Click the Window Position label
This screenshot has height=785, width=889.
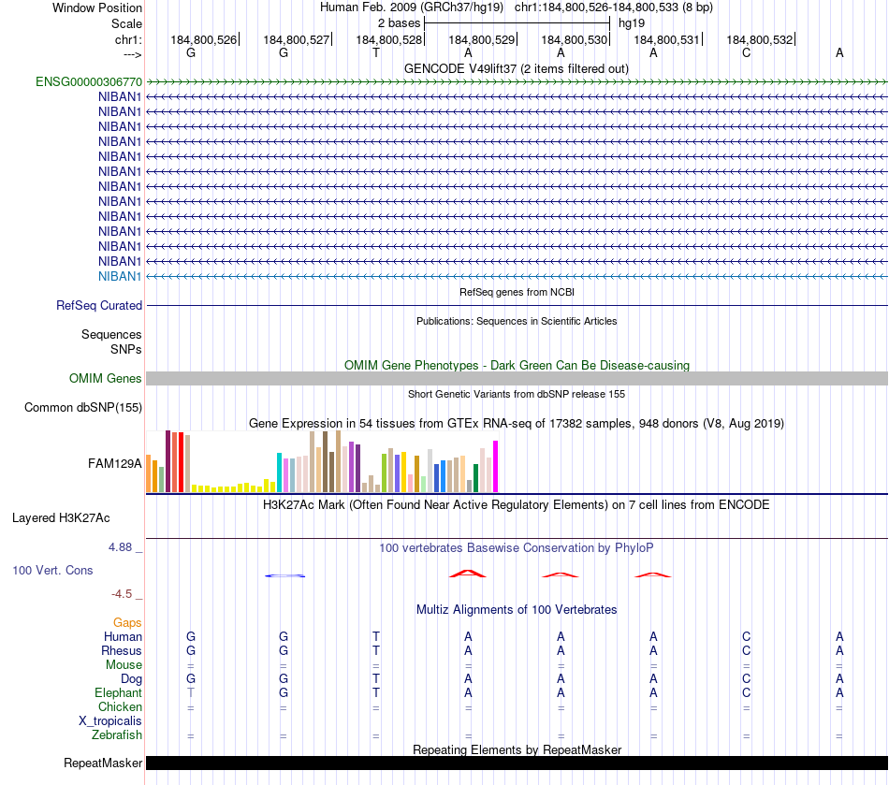pos(97,7)
